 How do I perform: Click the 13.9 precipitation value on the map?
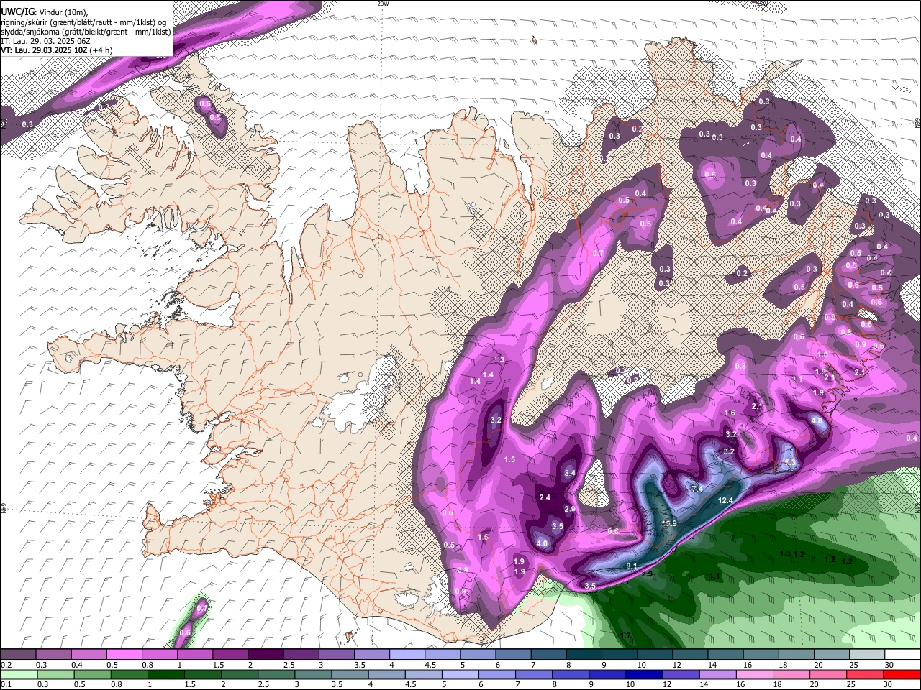pos(669,523)
